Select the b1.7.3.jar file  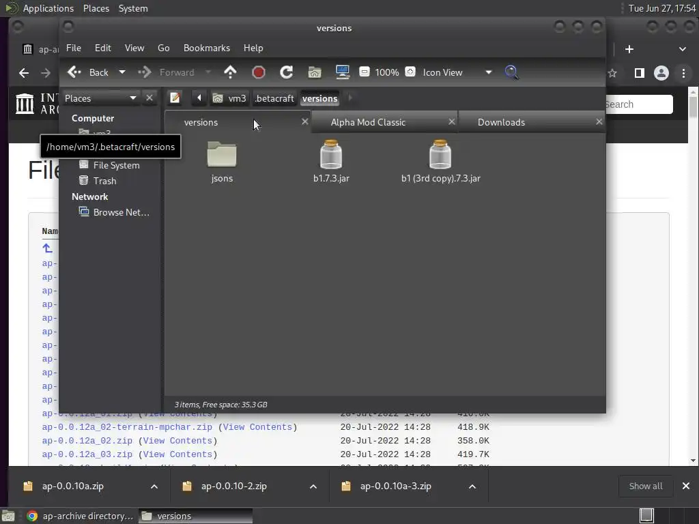click(331, 161)
